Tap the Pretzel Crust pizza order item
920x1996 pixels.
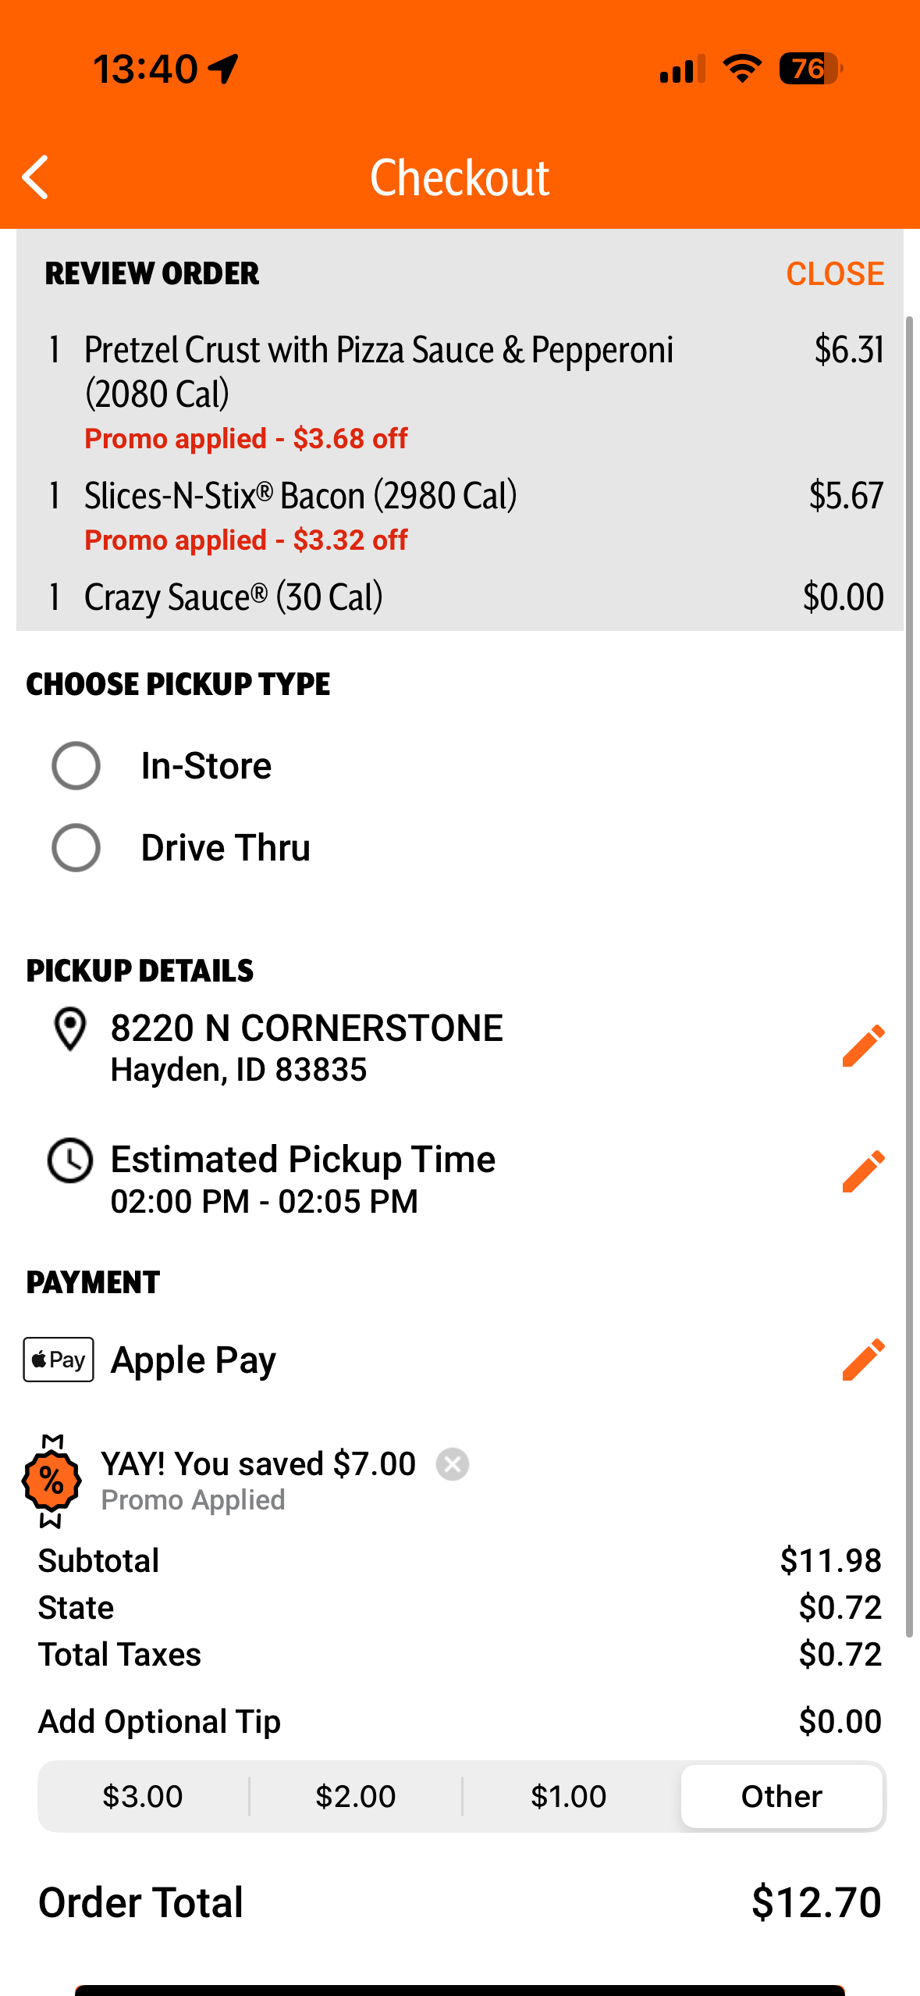click(378, 371)
